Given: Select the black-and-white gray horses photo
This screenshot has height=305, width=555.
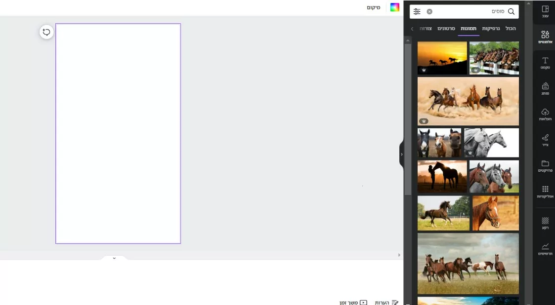Looking at the screenshot, I should click(491, 143).
